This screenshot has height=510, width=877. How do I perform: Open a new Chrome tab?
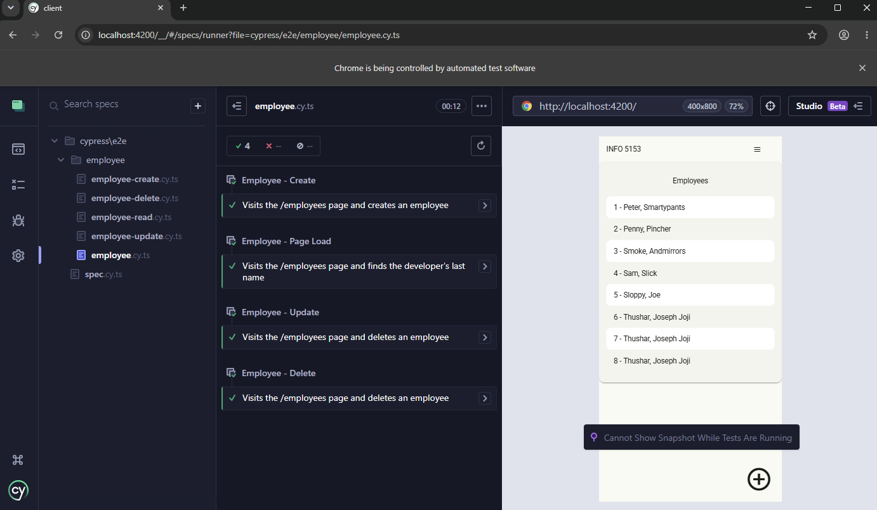183,8
